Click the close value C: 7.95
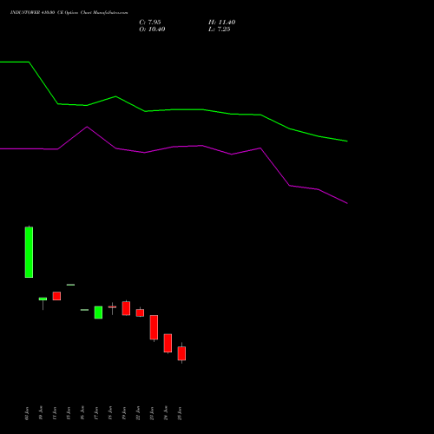This screenshot has height=434, width=434. pyautogui.click(x=150, y=23)
